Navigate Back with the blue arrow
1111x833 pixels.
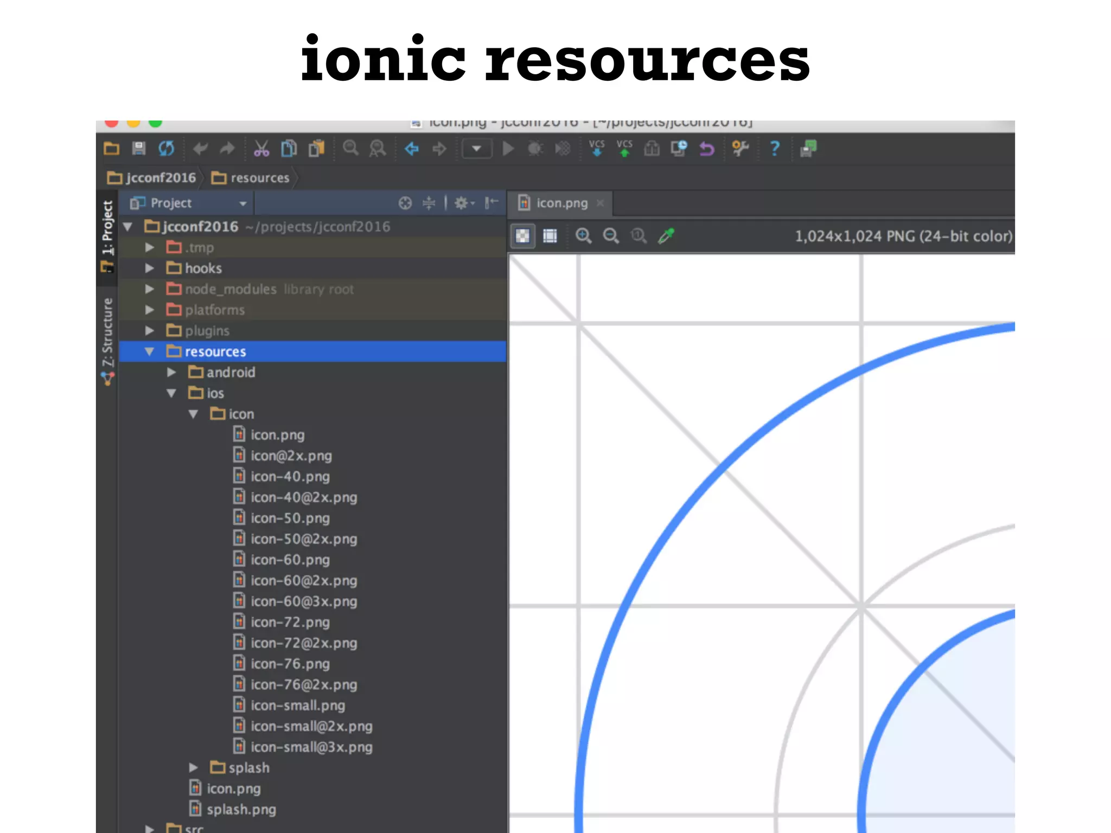pyautogui.click(x=412, y=148)
